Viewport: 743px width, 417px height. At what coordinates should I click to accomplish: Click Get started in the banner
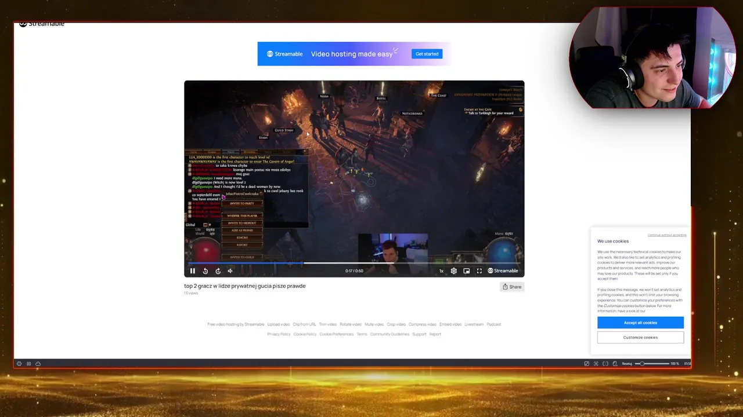tap(427, 54)
